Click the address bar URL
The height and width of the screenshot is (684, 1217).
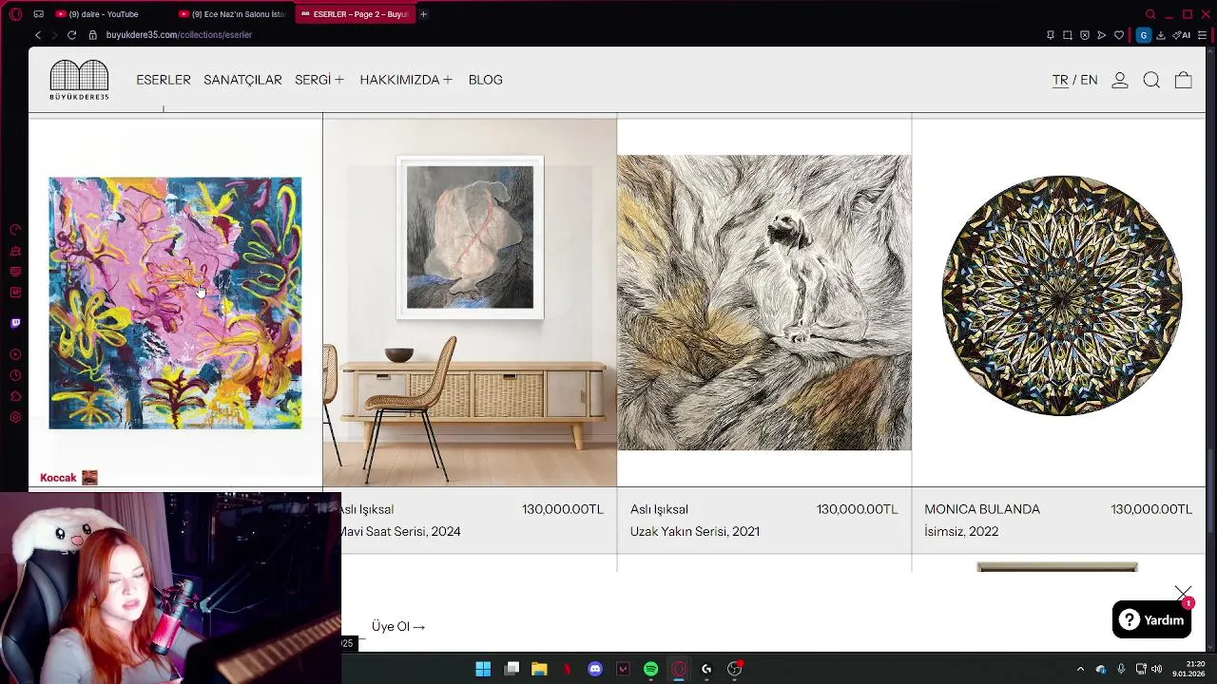[x=179, y=35]
